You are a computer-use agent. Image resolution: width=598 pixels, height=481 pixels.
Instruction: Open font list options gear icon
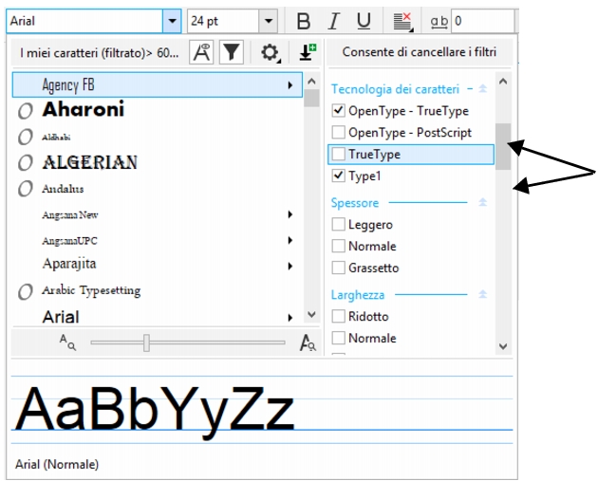[x=270, y=53]
